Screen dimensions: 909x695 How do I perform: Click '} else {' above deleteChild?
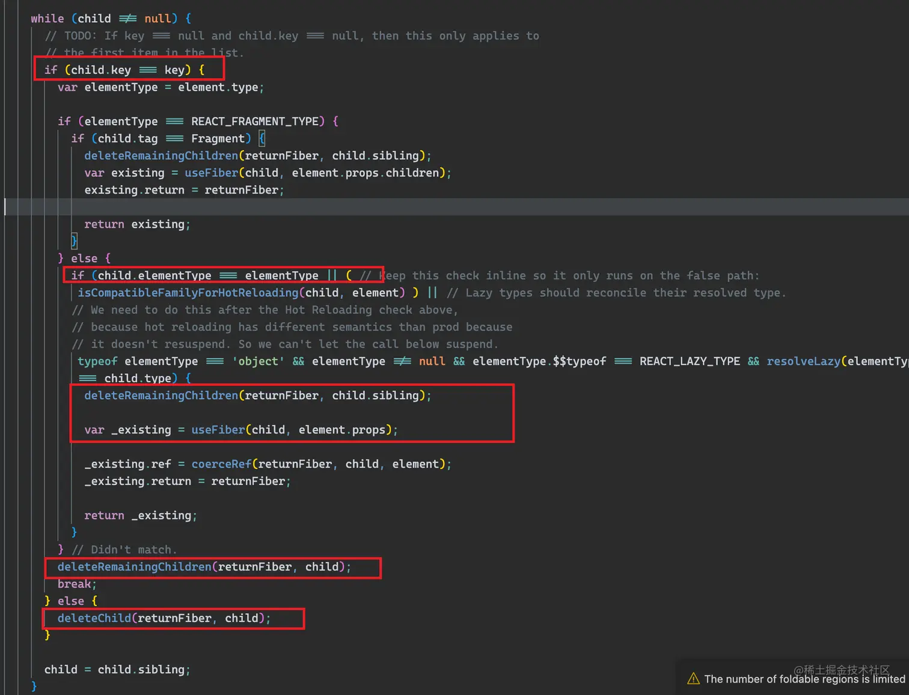(x=71, y=601)
